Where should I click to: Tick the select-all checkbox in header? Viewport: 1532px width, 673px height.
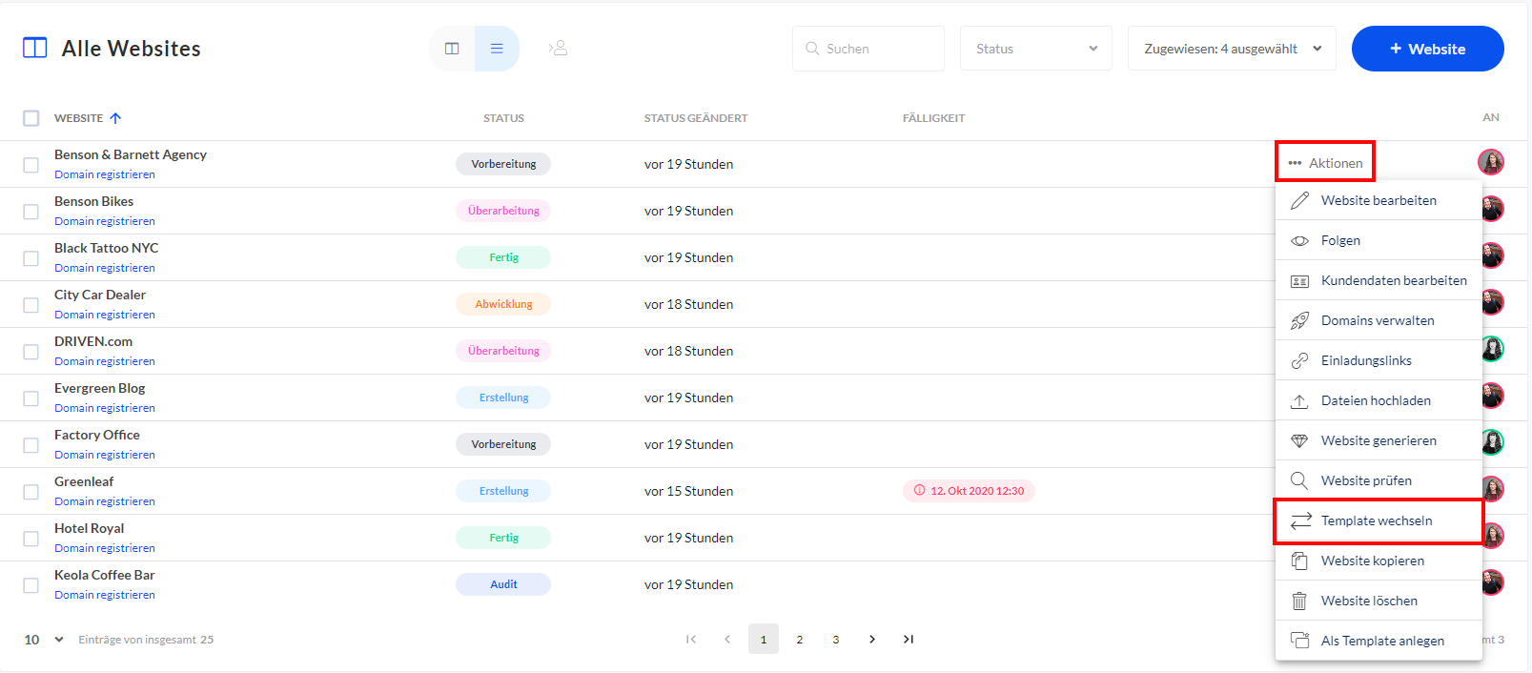click(x=31, y=118)
